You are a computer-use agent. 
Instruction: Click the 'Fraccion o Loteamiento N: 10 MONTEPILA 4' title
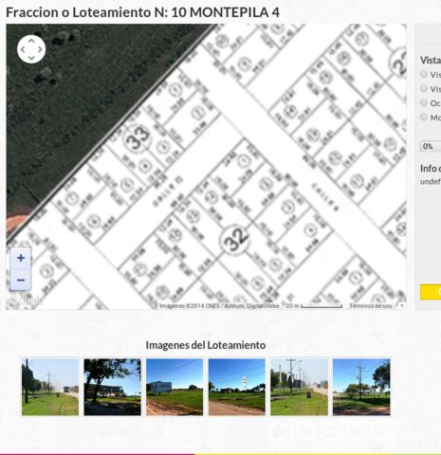click(x=142, y=12)
